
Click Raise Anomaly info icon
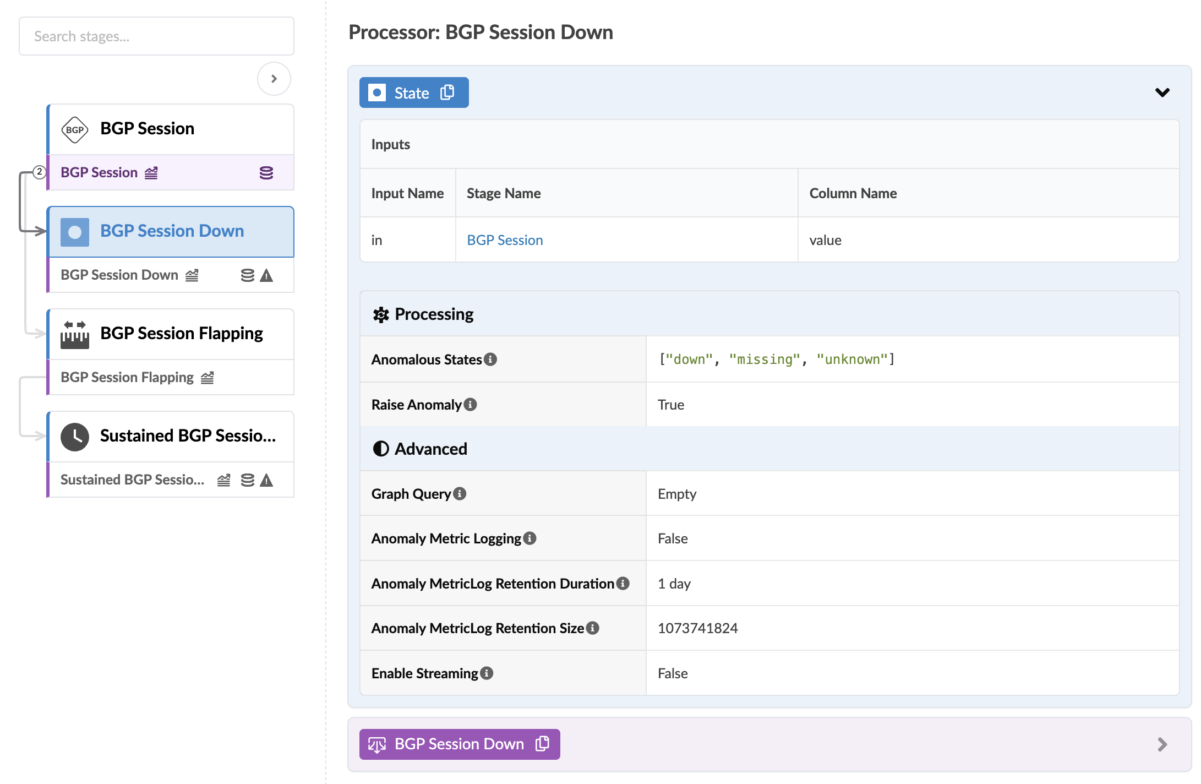click(x=470, y=405)
